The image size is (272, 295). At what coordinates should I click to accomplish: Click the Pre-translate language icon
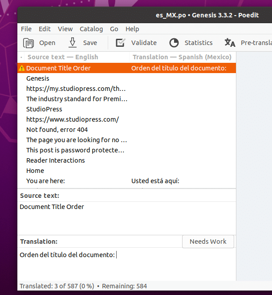[230, 42]
